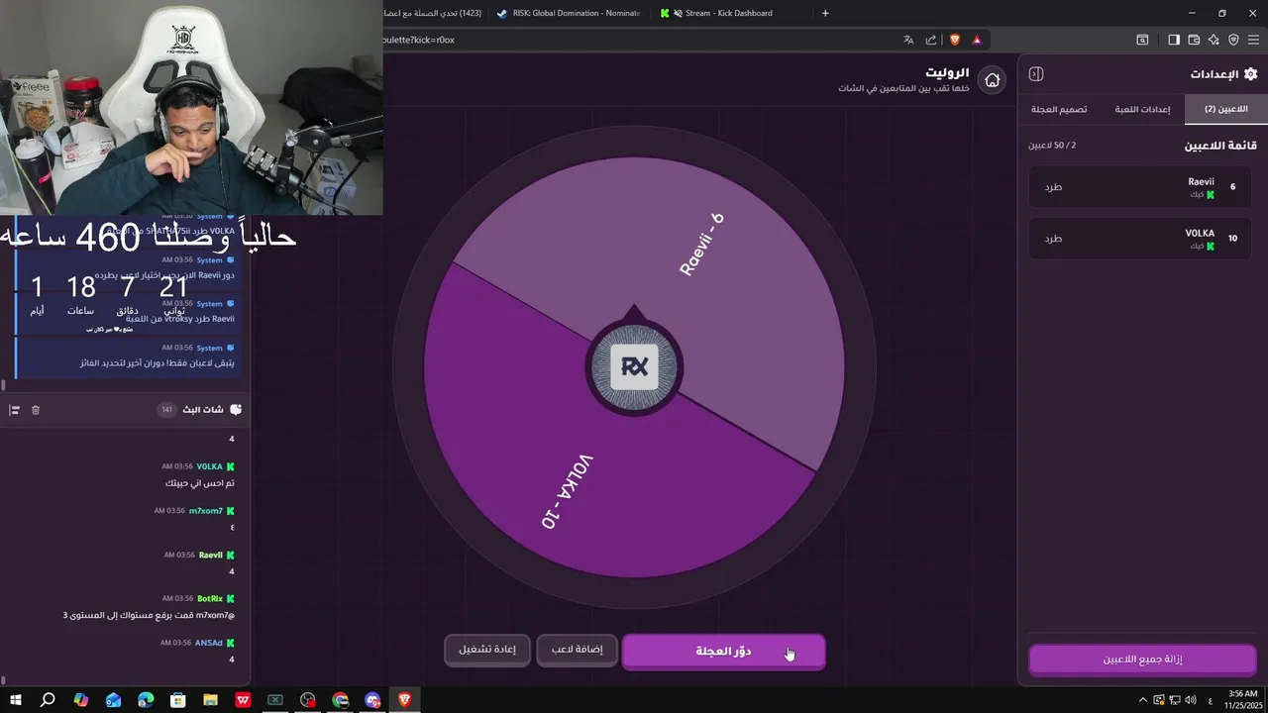Show hidden system tray icons chevron

click(1142, 700)
